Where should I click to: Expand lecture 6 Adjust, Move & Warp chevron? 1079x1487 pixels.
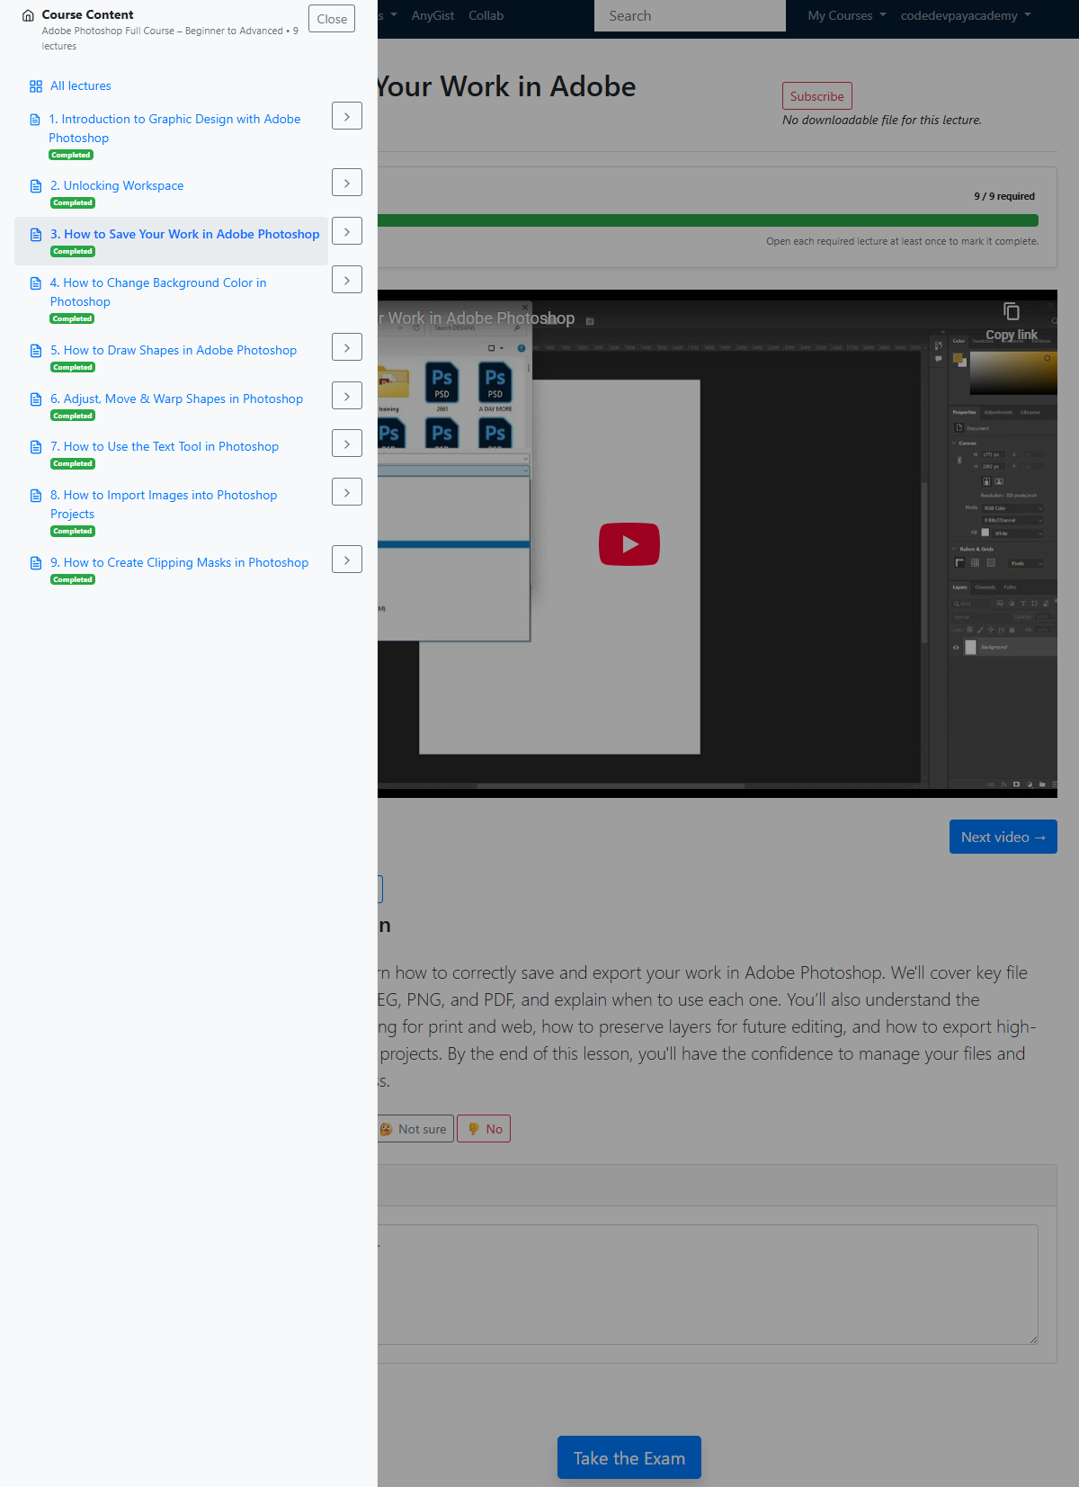pos(347,396)
